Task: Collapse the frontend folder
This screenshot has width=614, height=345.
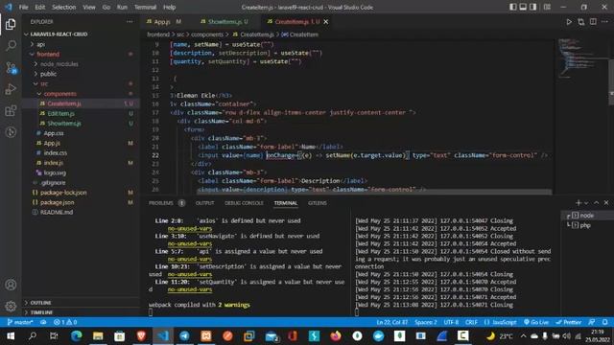Action: (x=48, y=54)
